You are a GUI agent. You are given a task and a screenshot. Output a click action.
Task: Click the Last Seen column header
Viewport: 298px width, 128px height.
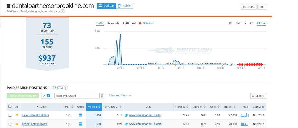pyautogui.click(x=258, y=107)
